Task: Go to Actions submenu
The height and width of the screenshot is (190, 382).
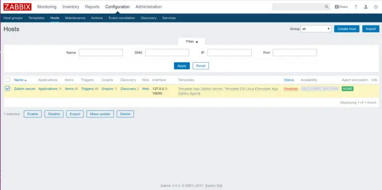Action: (x=97, y=18)
